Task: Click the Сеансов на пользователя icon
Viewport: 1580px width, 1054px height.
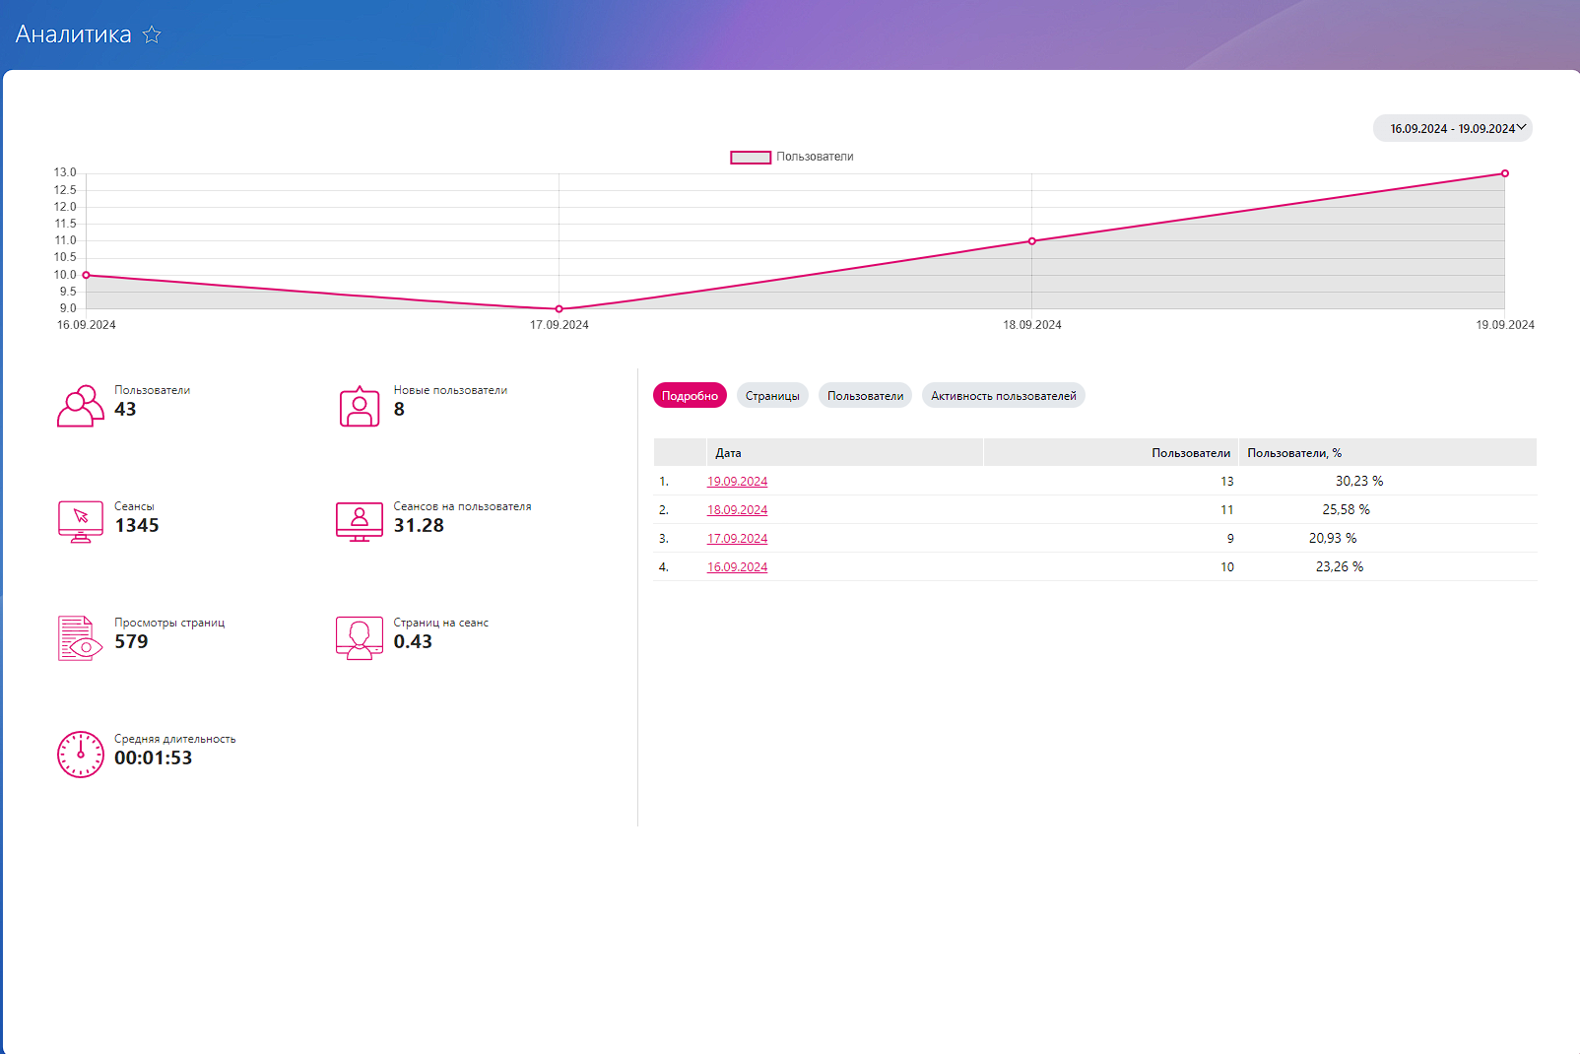Action: click(x=360, y=522)
